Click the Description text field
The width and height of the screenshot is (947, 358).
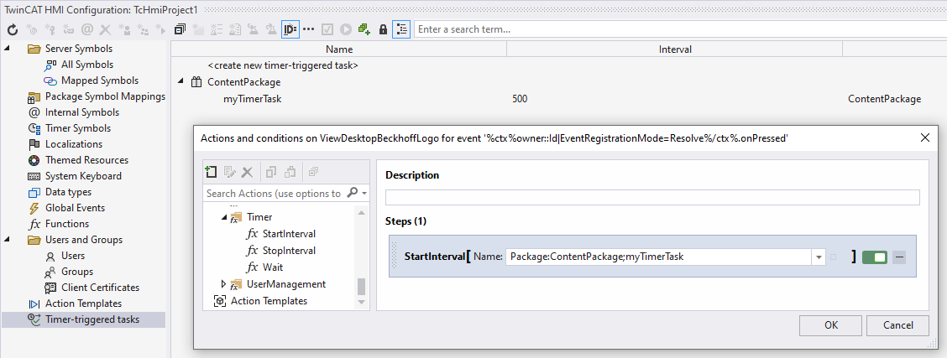point(652,197)
